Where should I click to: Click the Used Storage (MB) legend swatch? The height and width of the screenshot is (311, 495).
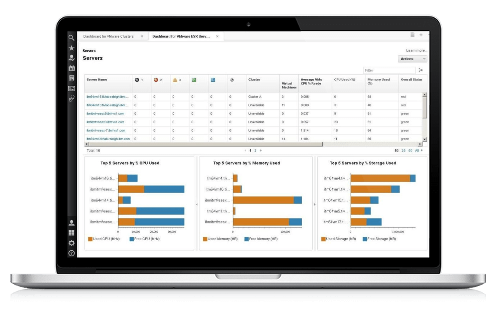pyautogui.click(x=323, y=239)
